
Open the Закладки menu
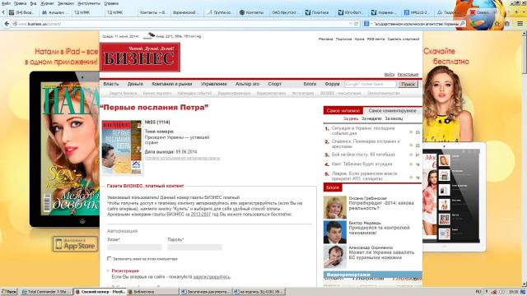tap(66, 3)
